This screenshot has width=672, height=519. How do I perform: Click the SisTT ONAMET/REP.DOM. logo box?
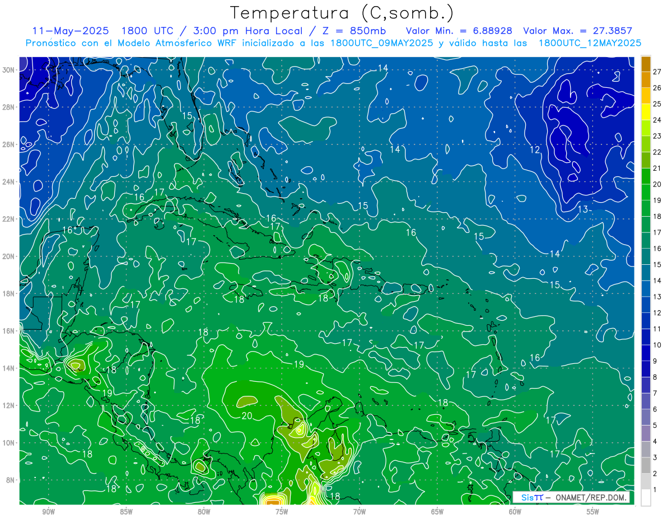571,497
